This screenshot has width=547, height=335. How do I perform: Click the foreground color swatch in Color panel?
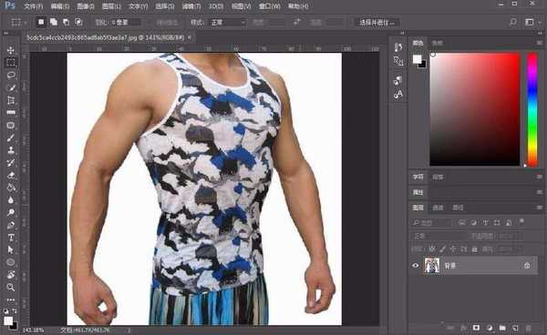coord(417,59)
